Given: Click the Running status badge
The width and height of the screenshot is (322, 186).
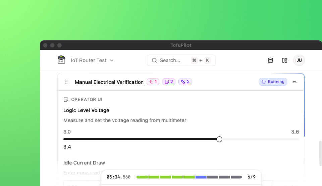Looking at the screenshot, I should (x=273, y=82).
